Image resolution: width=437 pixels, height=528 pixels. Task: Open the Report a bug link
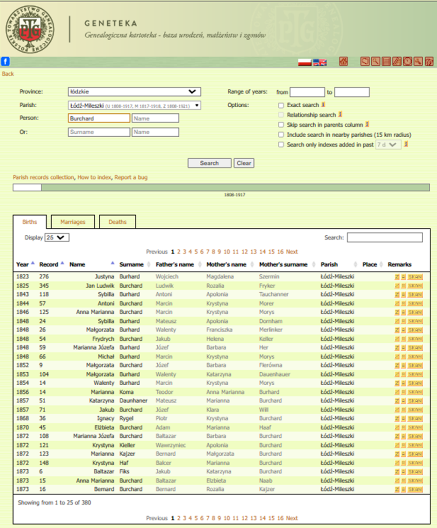click(131, 177)
